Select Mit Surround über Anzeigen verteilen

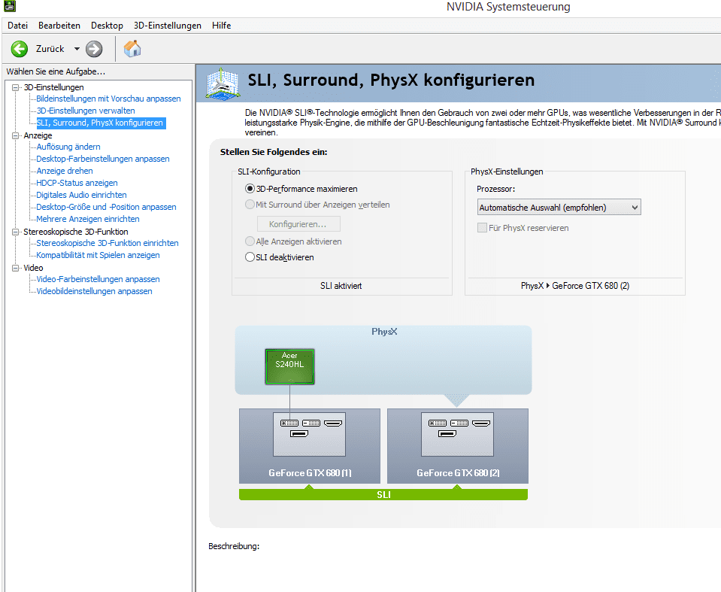pyautogui.click(x=250, y=205)
